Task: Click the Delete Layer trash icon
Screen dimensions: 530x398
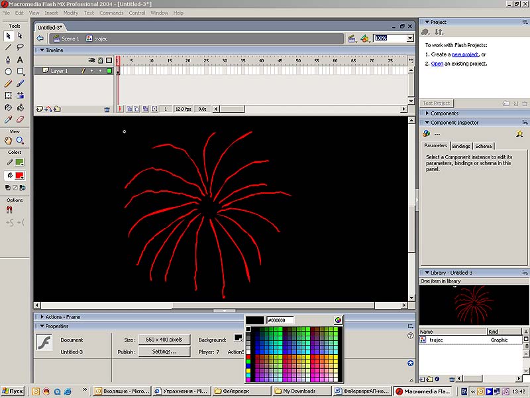Action: [x=107, y=109]
